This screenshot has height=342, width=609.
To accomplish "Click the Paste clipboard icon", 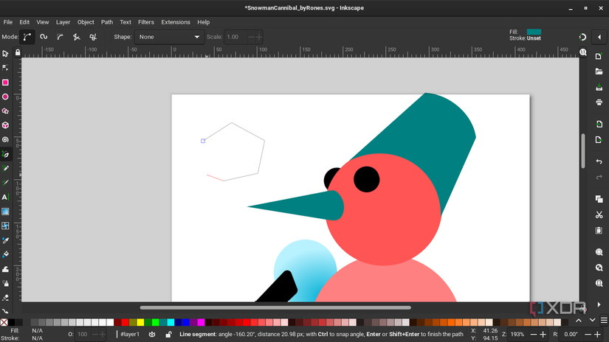I will point(599,230).
